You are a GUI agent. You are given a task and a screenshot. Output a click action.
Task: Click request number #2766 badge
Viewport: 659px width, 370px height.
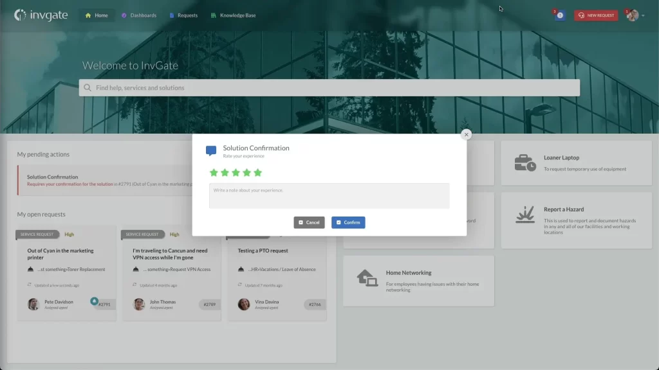[315, 304]
